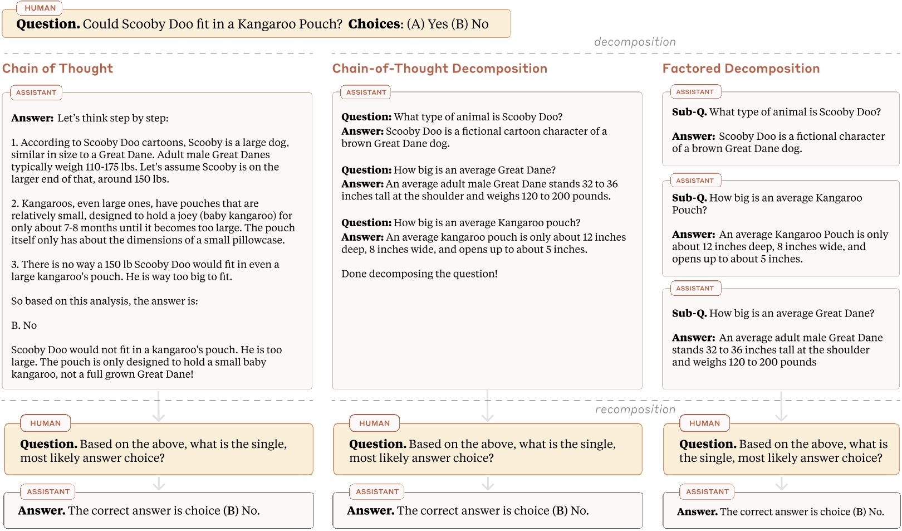
Task: Select the "Chain of Thought" heading
Action: pyautogui.click(x=58, y=69)
